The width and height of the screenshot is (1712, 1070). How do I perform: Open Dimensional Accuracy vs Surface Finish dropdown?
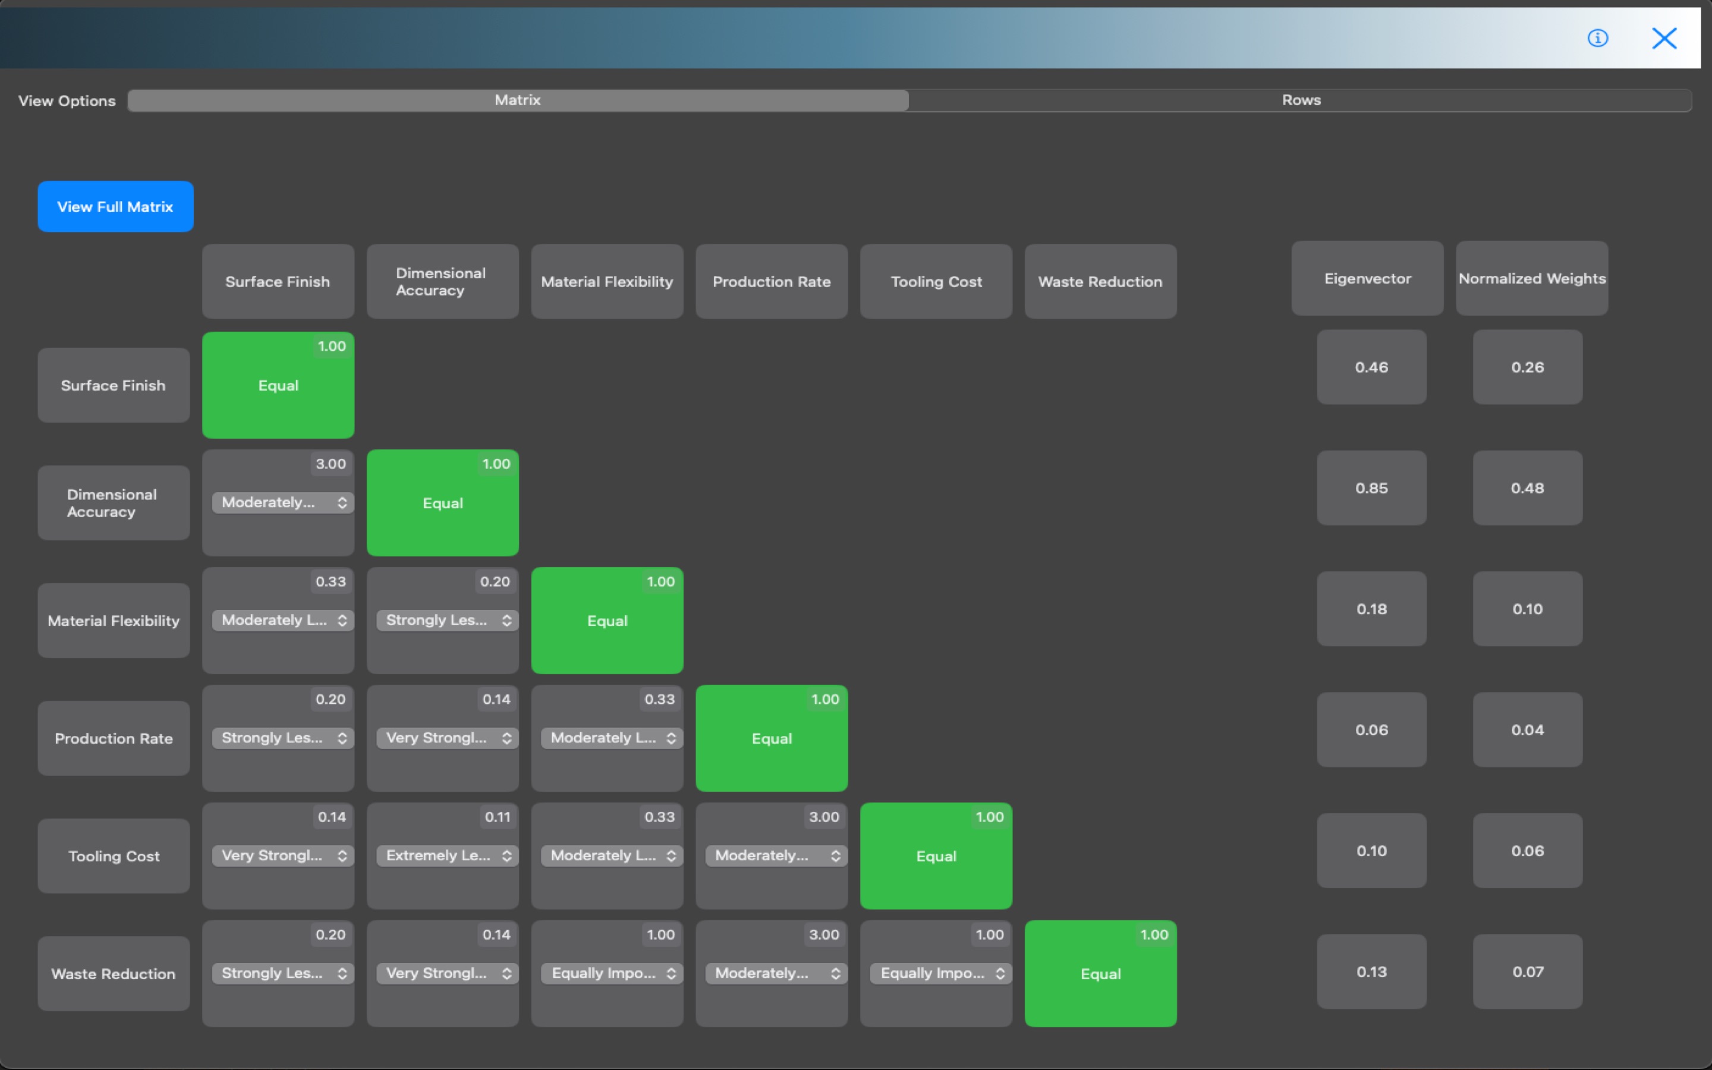[x=282, y=502]
